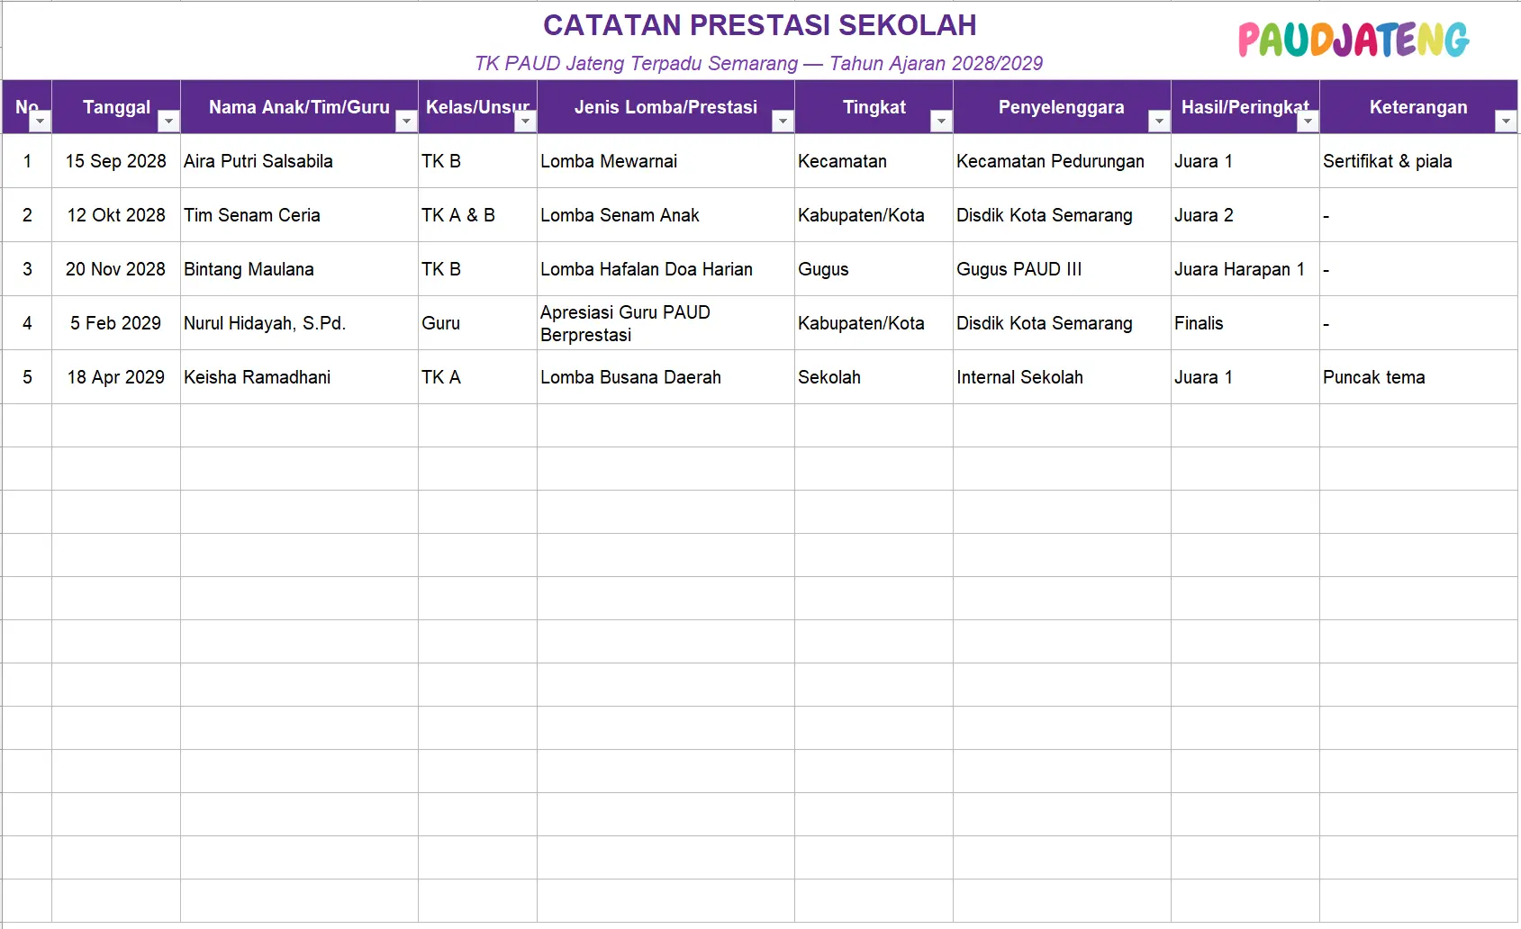The height and width of the screenshot is (929, 1521).
Task: Select the cell Bintang Maulana
Action: [299, 269]
